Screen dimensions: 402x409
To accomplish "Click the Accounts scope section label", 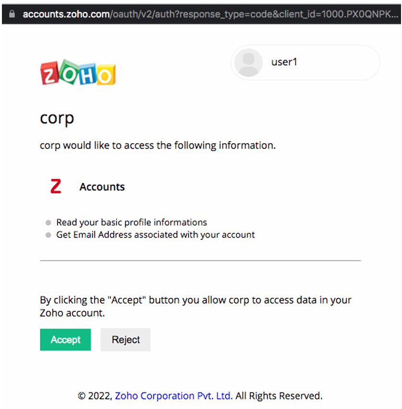I will (102, 186).
